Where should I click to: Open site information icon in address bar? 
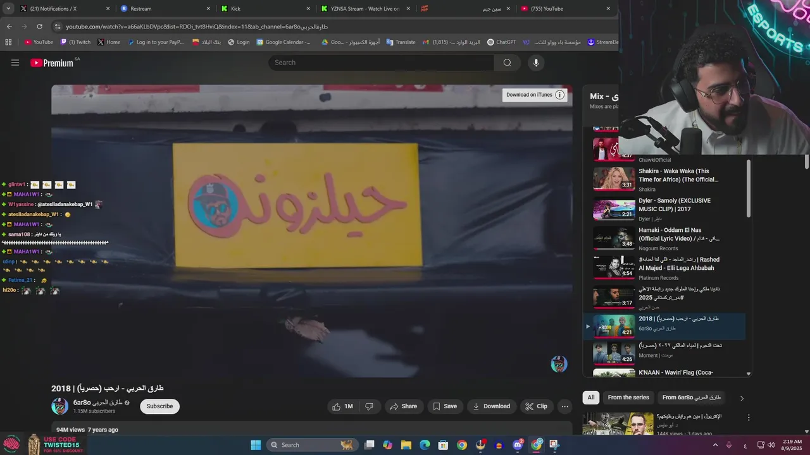58,27
